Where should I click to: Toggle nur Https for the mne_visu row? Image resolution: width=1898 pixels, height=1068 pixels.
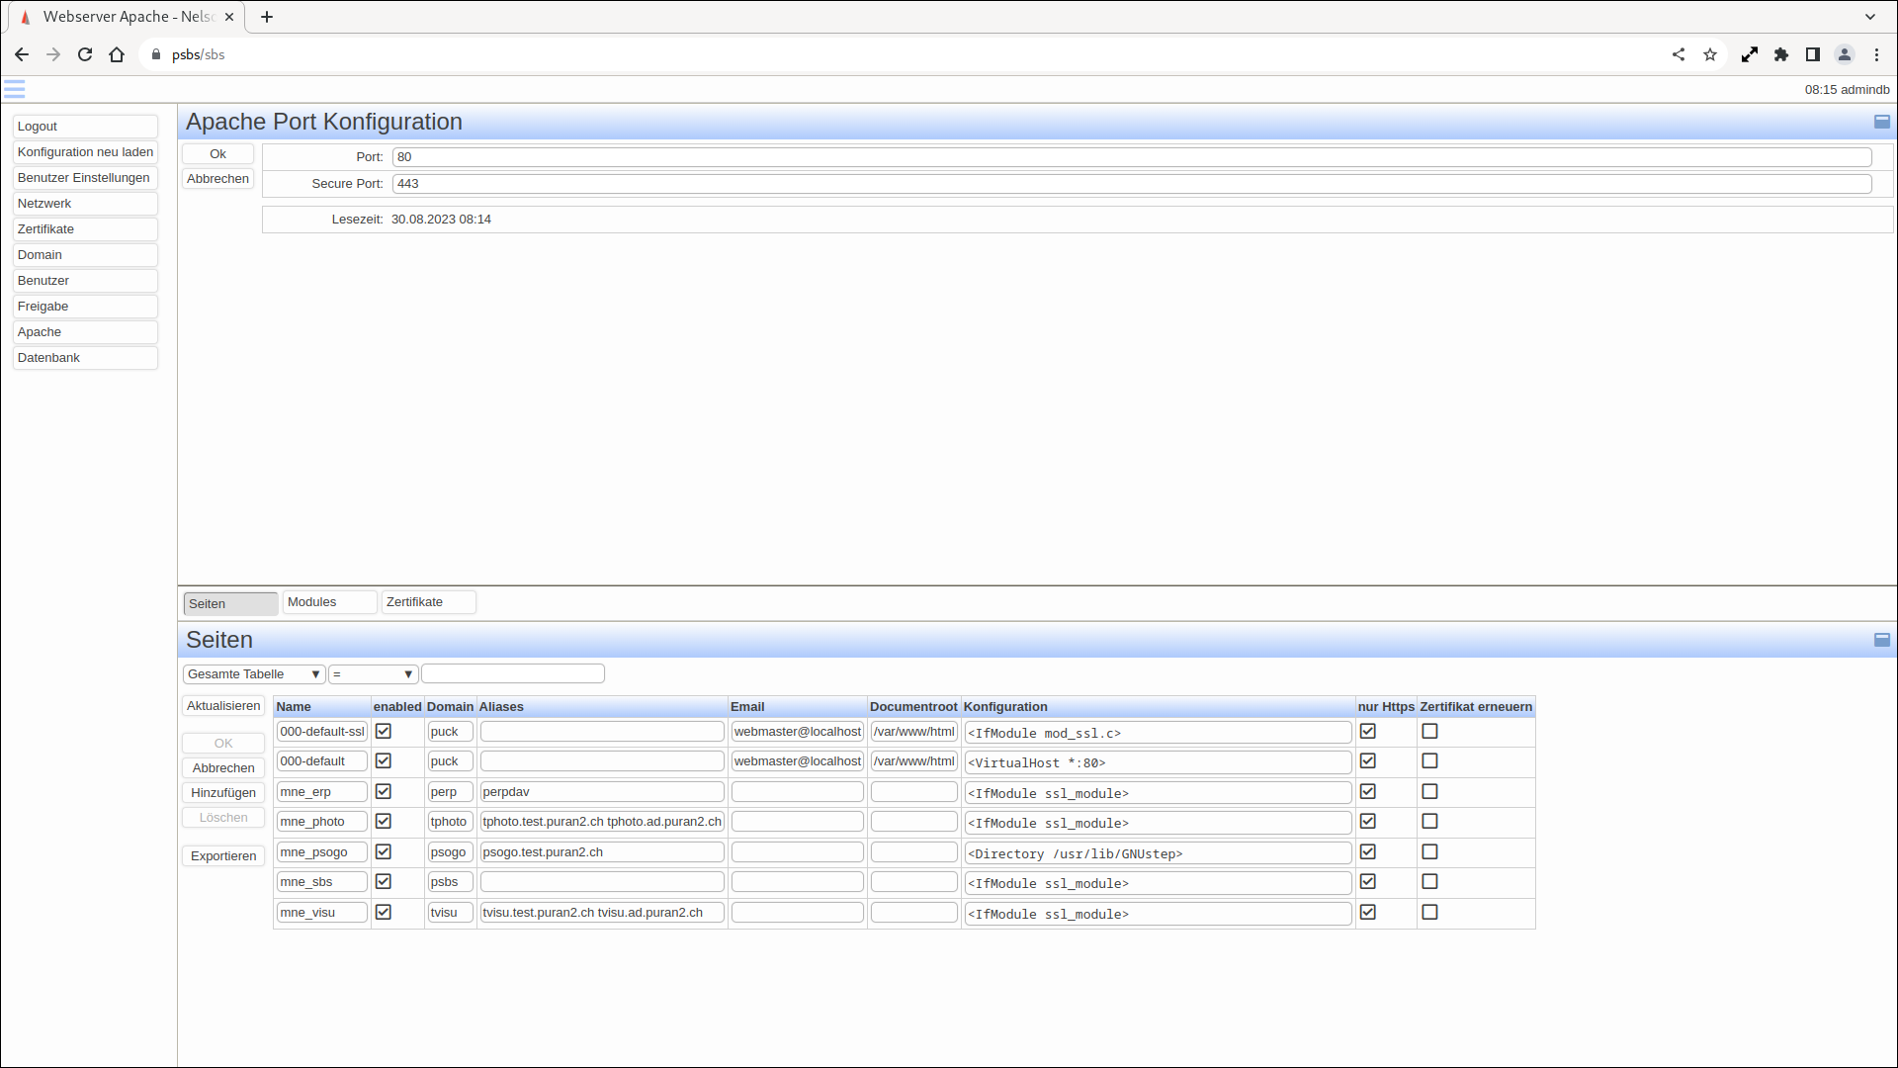tap(1368, 913)
